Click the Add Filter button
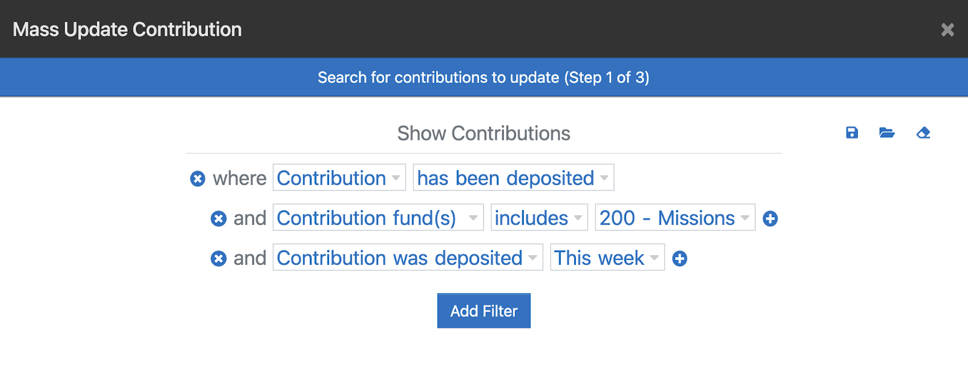The height and width of the screenshot is (372, 968). click(484, 311)
